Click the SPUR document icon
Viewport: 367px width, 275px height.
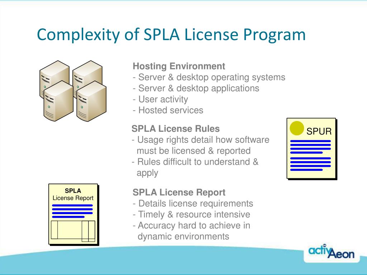(x=312, y=149)
